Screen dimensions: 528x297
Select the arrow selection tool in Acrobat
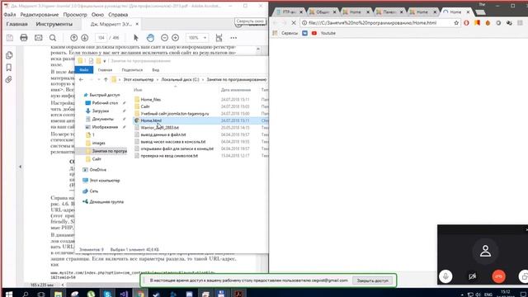click(136, 38)
